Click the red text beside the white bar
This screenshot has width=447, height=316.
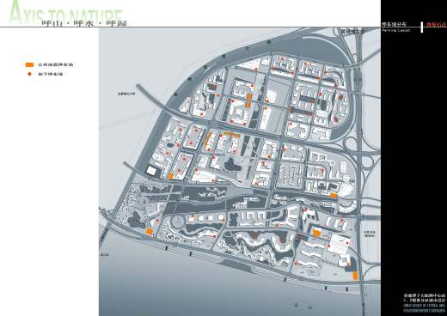(436, 24)
